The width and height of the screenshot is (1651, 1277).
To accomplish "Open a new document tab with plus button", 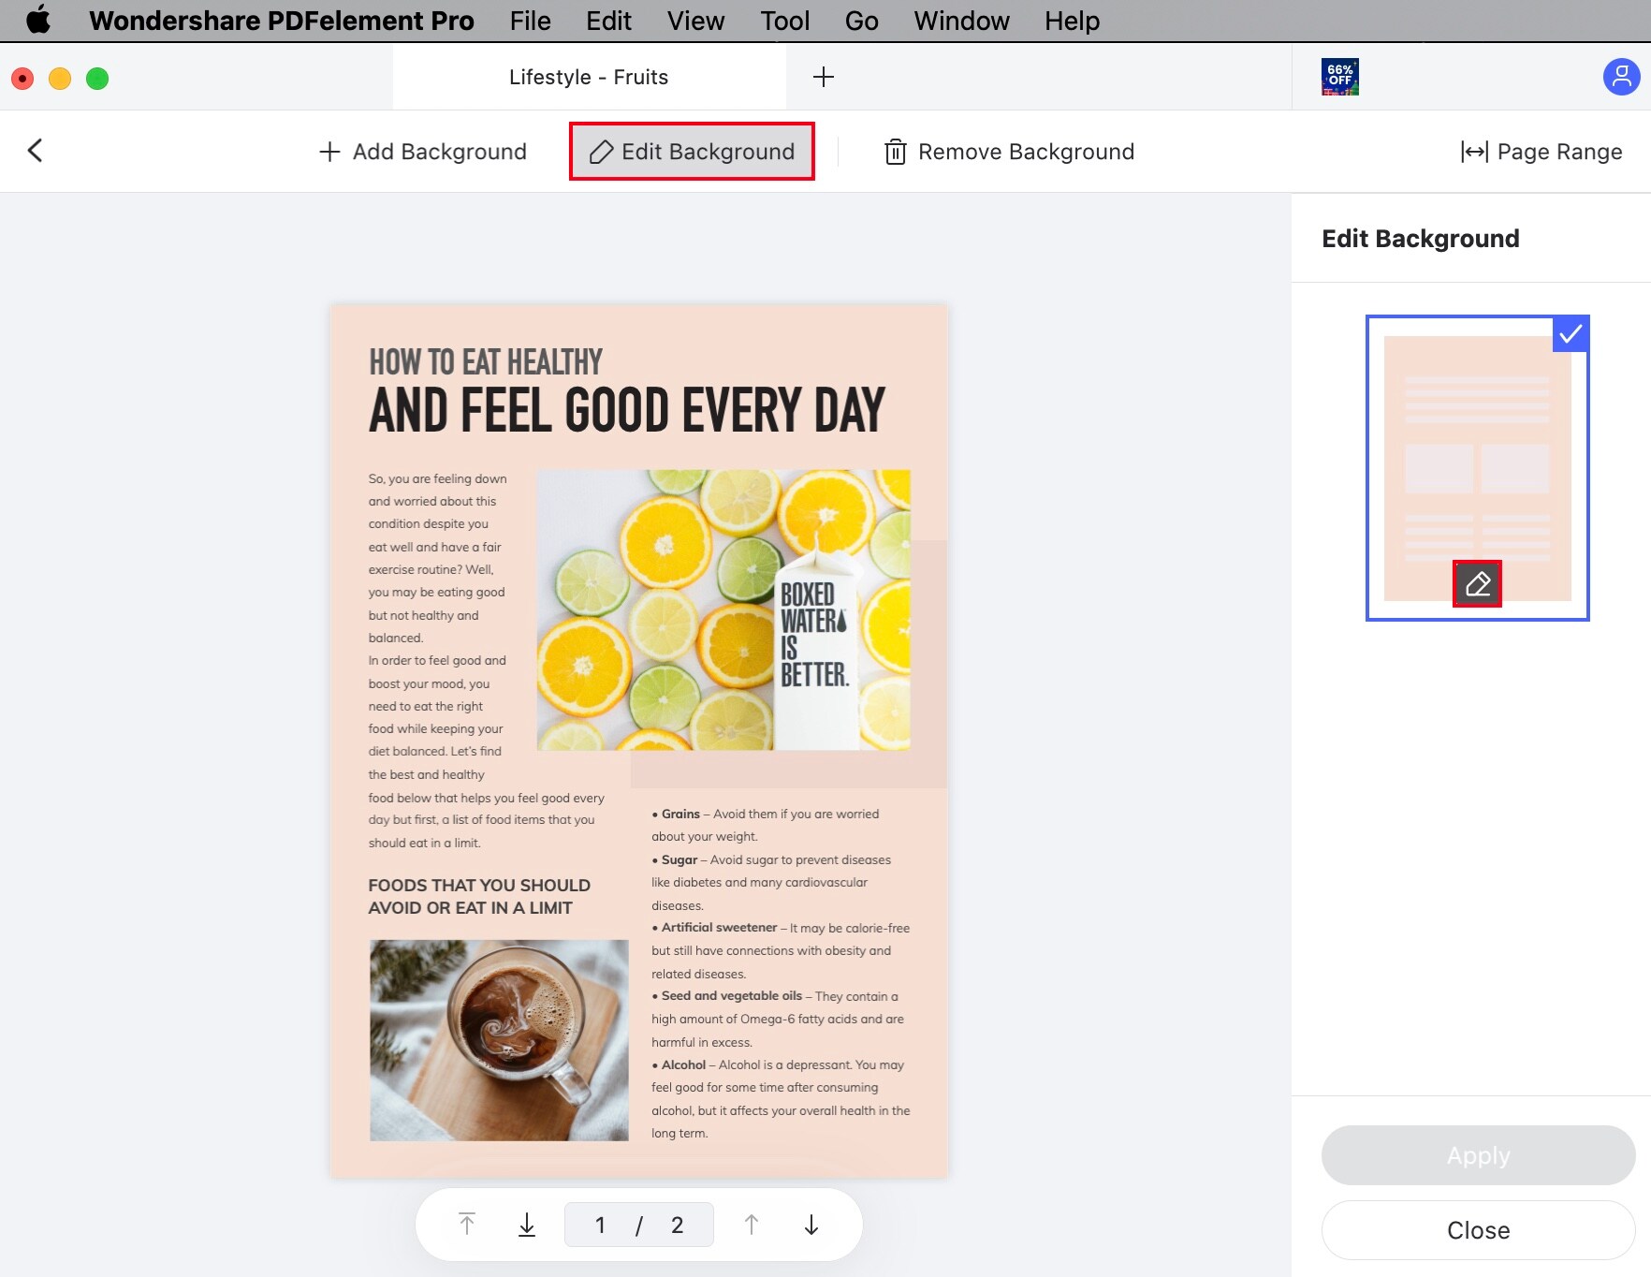I will pos(824,77).
